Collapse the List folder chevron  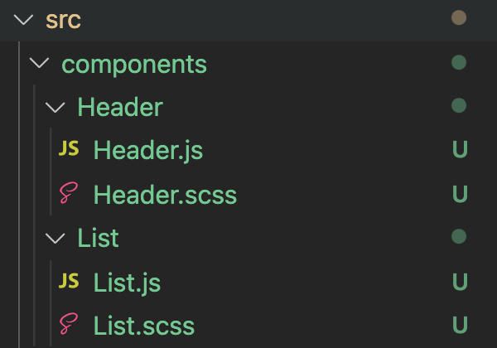point(55,238)
